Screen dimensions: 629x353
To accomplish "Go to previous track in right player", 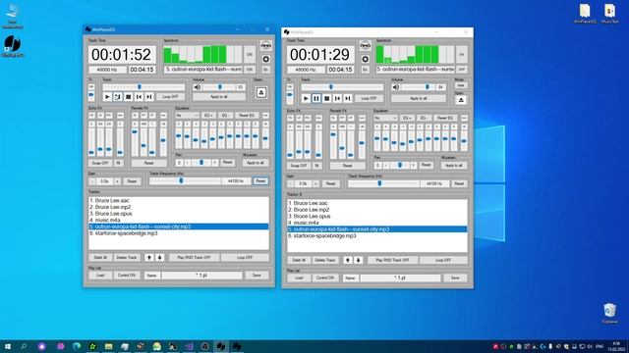I will [x=337, y=98].
